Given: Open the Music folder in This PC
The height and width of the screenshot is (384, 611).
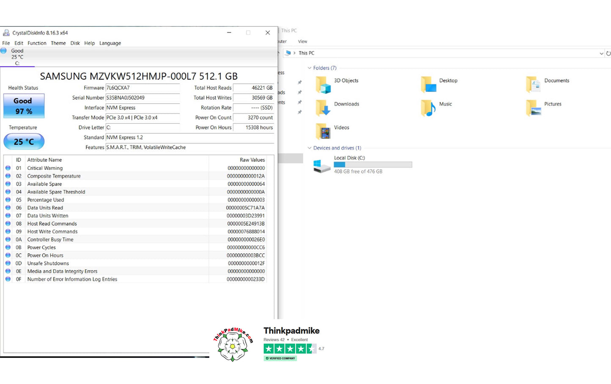Looking at the screenshot, I should tap(436, 108).
